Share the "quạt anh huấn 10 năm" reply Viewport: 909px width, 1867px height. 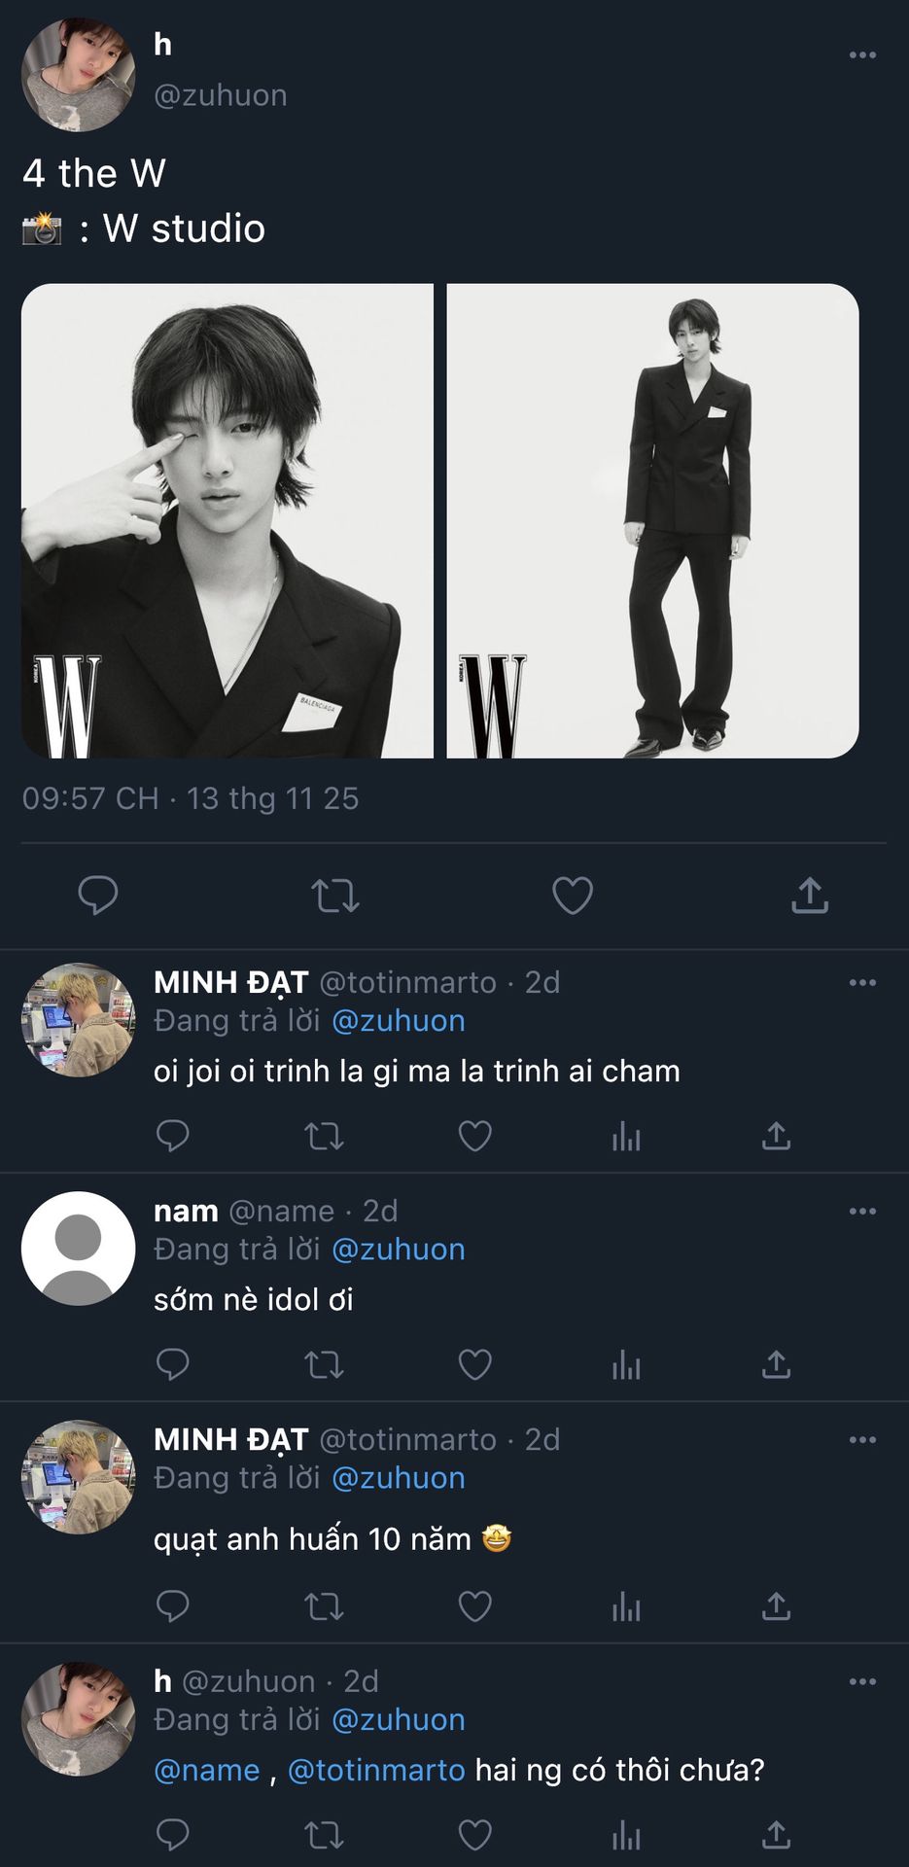click(x=776, y=1606)
